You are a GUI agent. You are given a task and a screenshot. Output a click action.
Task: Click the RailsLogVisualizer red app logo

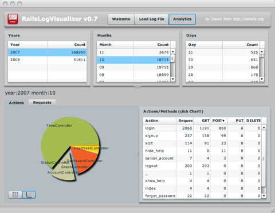coord(13,19)
